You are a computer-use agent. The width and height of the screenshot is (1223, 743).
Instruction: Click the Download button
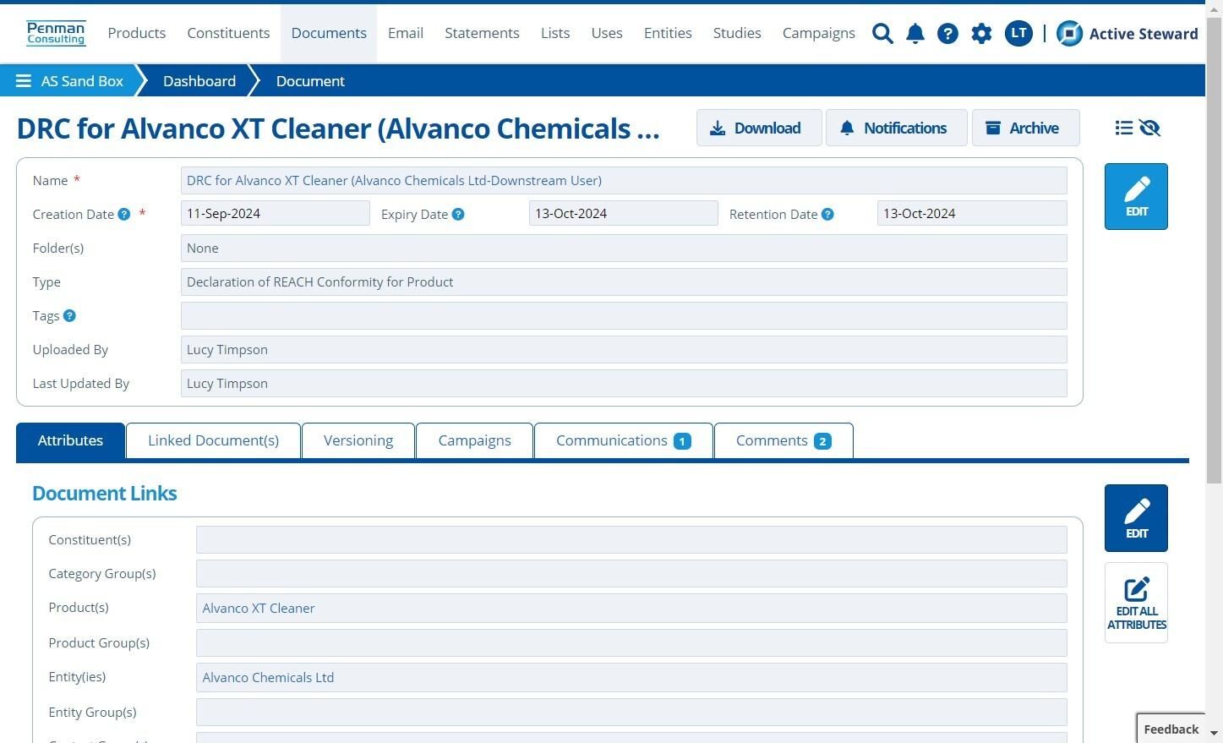coord(759,128)
